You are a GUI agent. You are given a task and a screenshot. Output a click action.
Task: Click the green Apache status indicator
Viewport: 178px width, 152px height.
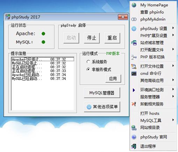pos(43,34)
